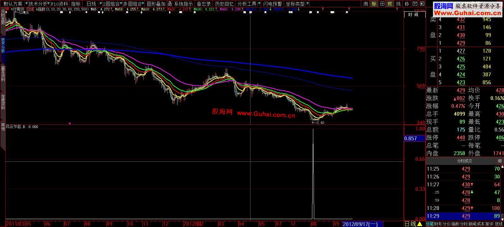Click the 0.857 value marker on indicator axis
The height and width of the screenshot is (227, 504).
[x=415, y=138]
